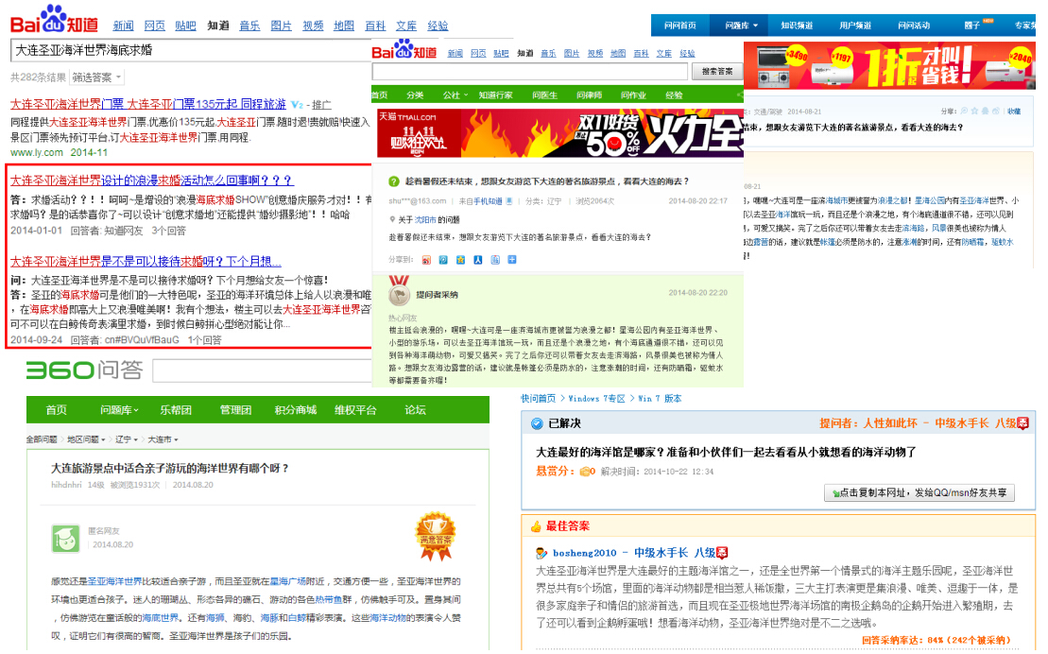The height and width of the screenshot is (654, 1048).
Task: Expand 问题库 in the 360问答 navigation
Action: pyautogui.click(x=119, y=410)
